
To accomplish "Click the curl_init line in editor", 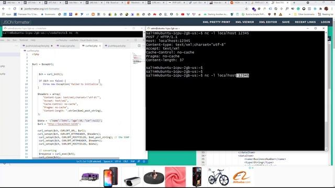I will point(51,74).
